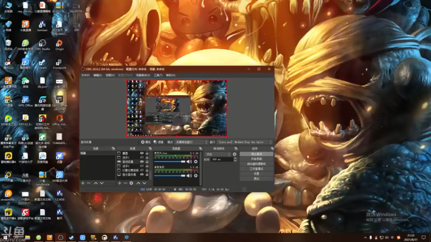Open the Epic Games Launcher desktop icon

[59, 103]
